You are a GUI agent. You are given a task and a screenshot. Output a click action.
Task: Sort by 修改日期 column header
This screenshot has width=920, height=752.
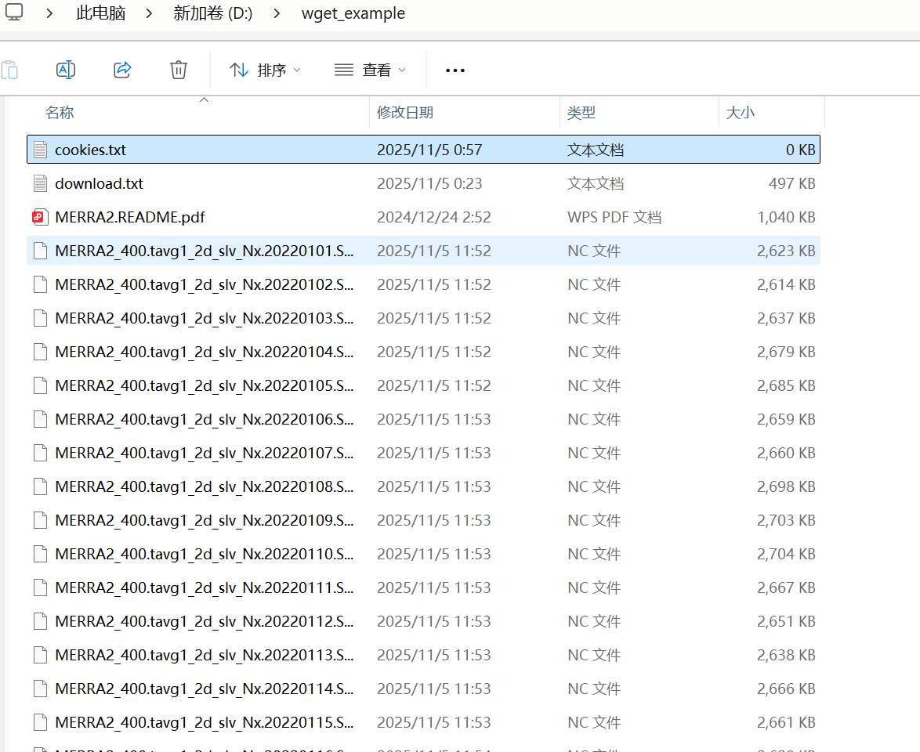pyautogui.click(x=405, y=113)
